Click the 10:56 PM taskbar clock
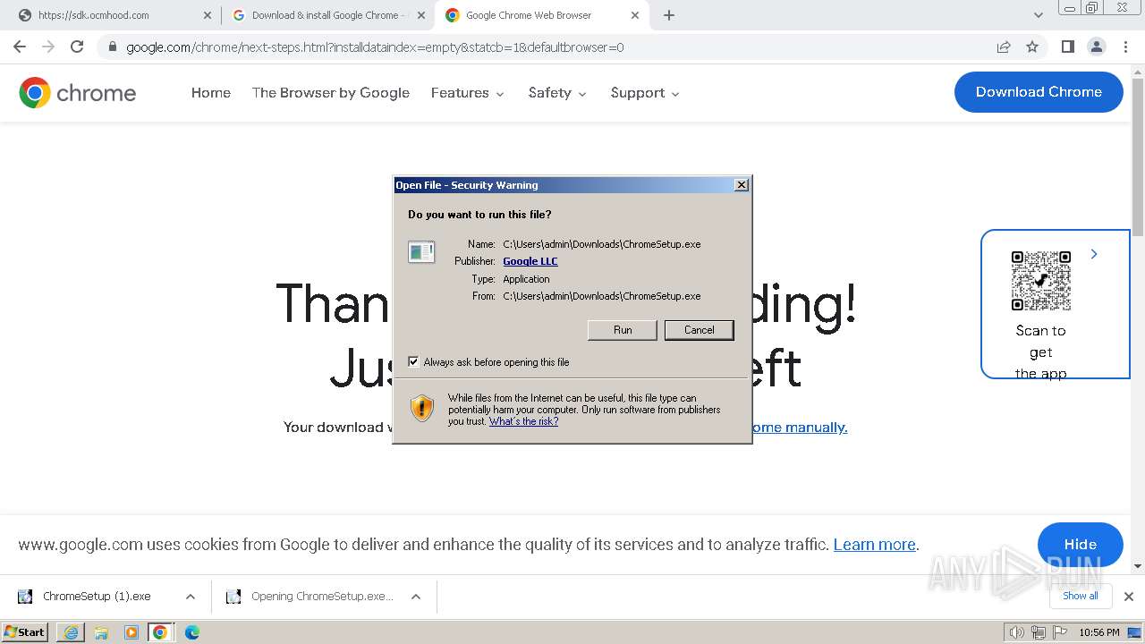 [1099, 632]
